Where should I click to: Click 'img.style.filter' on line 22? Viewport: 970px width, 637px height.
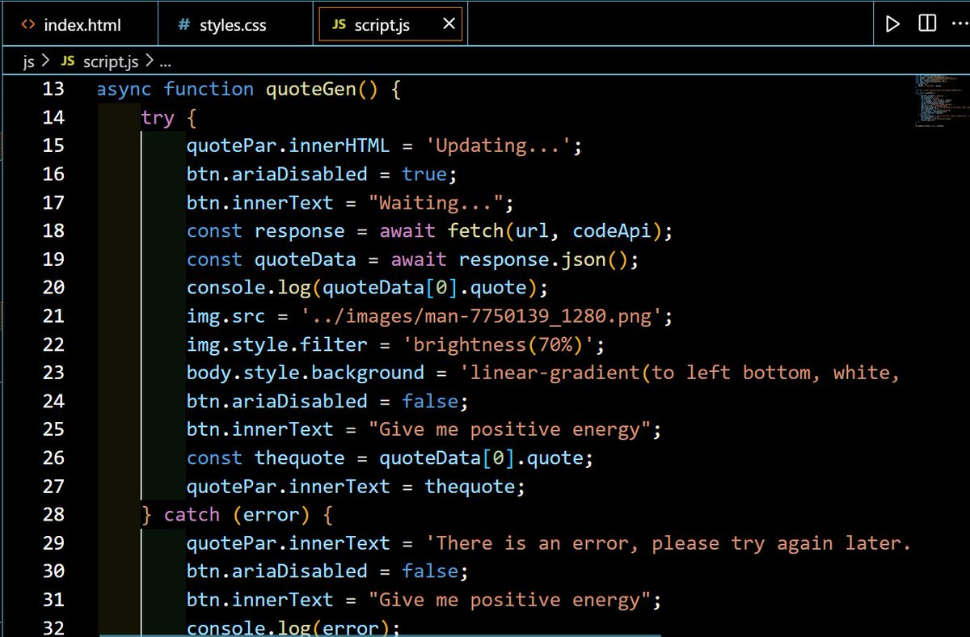point(276,344)
